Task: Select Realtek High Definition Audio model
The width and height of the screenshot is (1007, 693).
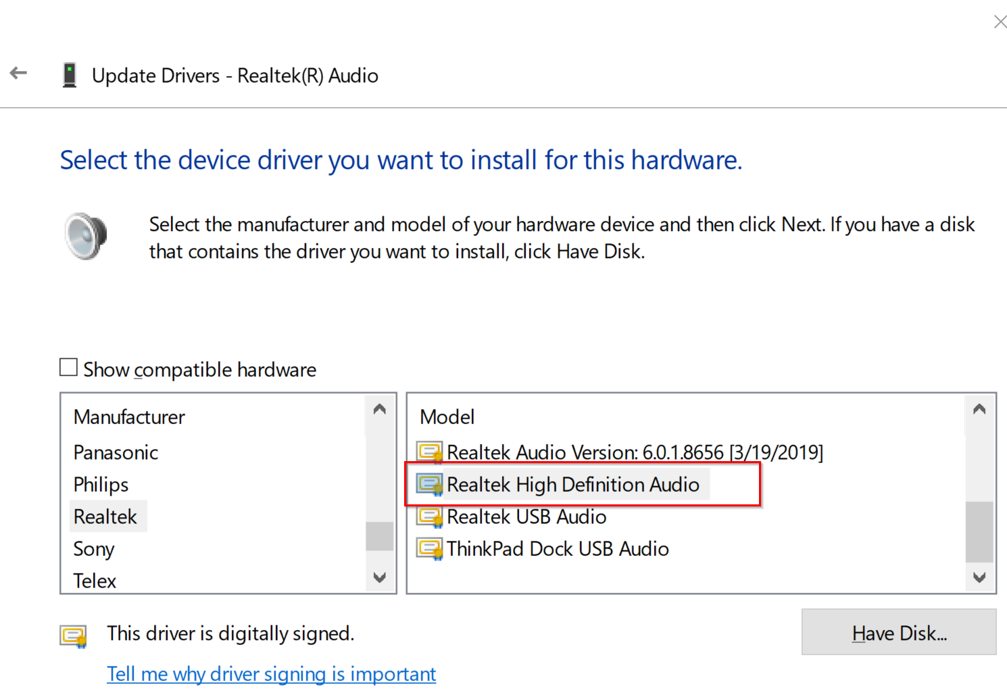Action: (x=573, y=485)
